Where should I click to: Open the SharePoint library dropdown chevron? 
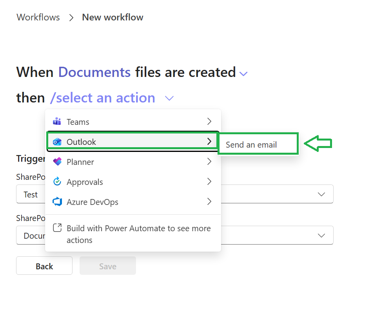(321, 236)
